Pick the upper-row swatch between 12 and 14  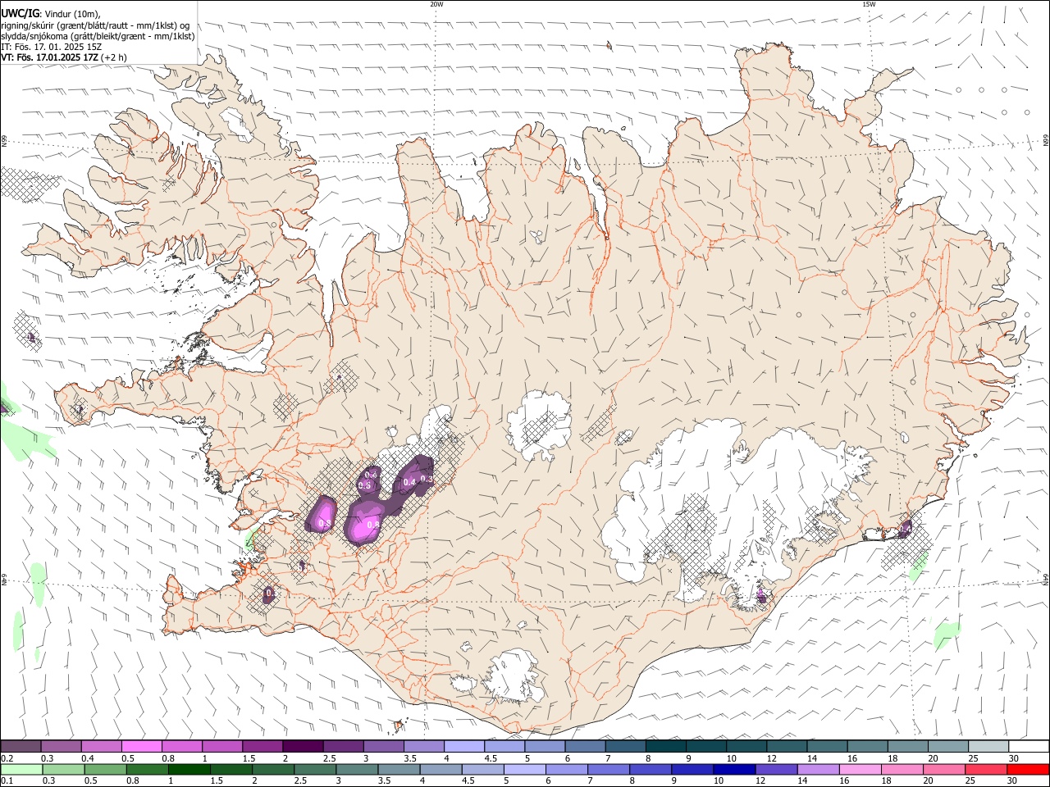click(787, 746)
